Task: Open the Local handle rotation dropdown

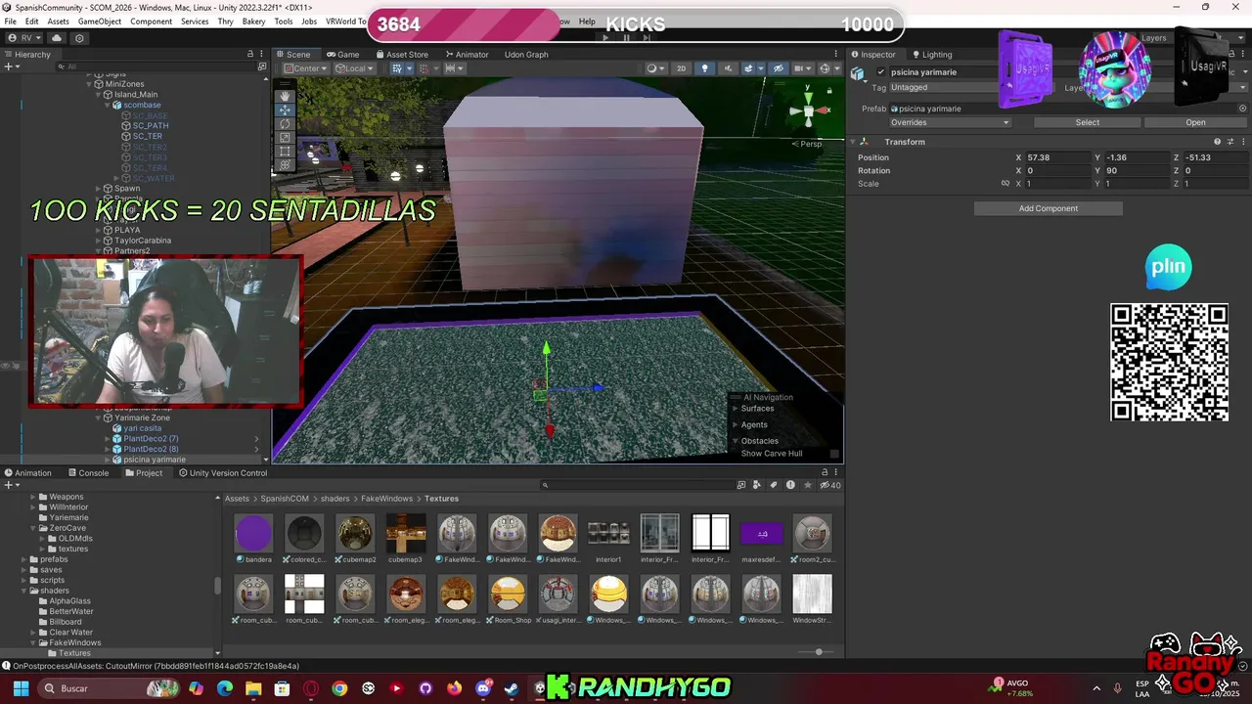Action: [x=354, y=68]
